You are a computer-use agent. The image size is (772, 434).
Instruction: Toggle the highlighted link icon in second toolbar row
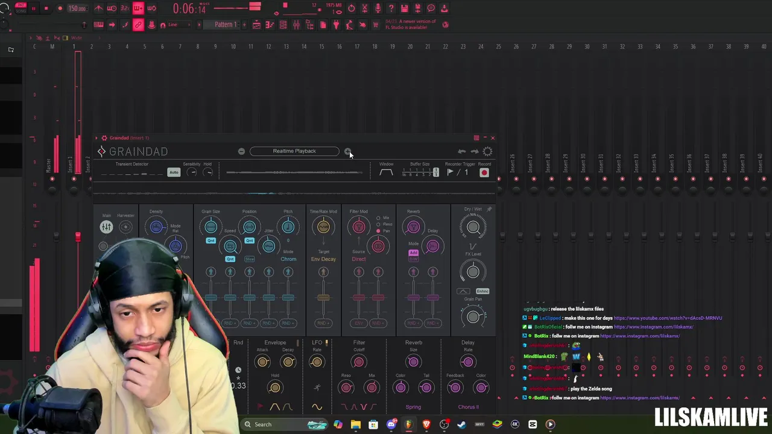[138, 25]
